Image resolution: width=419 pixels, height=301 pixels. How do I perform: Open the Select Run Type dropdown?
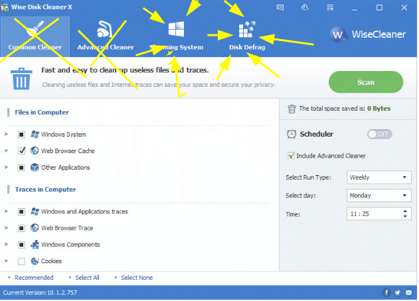(x=380, y=178)
